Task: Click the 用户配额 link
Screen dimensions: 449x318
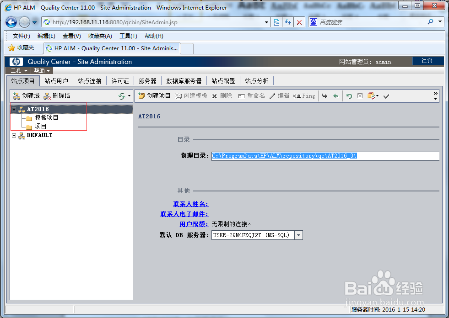Action: pyautogui.click(x=194, y=224)
